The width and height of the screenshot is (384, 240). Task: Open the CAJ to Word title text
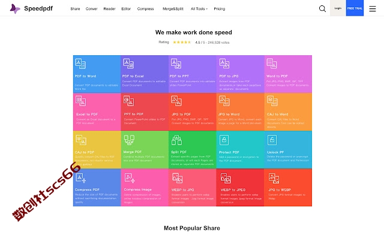click(x=277, y=114)
